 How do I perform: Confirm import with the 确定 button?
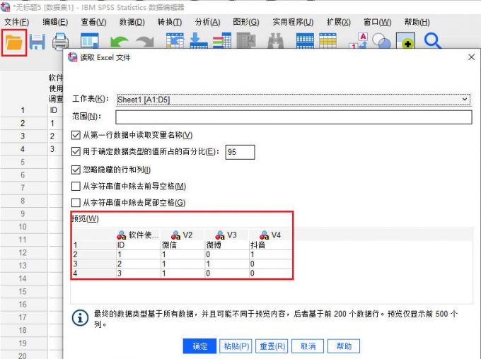(x=199, y=346)
